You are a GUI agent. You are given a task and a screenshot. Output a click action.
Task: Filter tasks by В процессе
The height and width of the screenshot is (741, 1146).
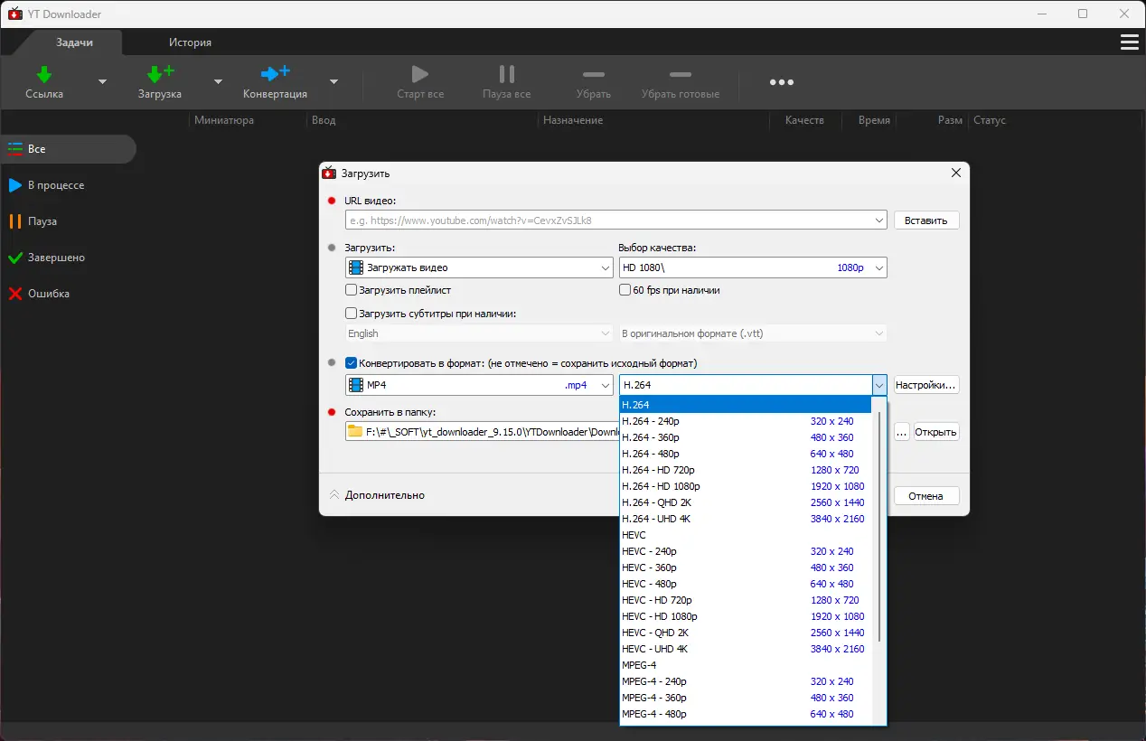pos(55,185)
